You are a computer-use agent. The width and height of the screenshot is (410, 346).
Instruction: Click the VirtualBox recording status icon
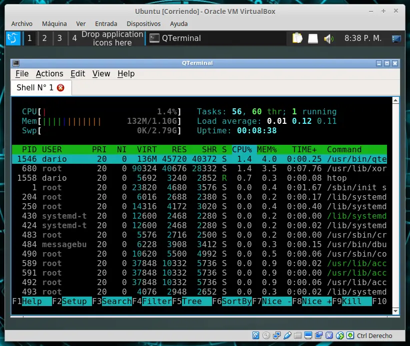318,336
